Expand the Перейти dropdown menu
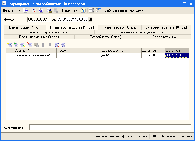The width and height of the screenshot is (195, 141). click(70, 10)
